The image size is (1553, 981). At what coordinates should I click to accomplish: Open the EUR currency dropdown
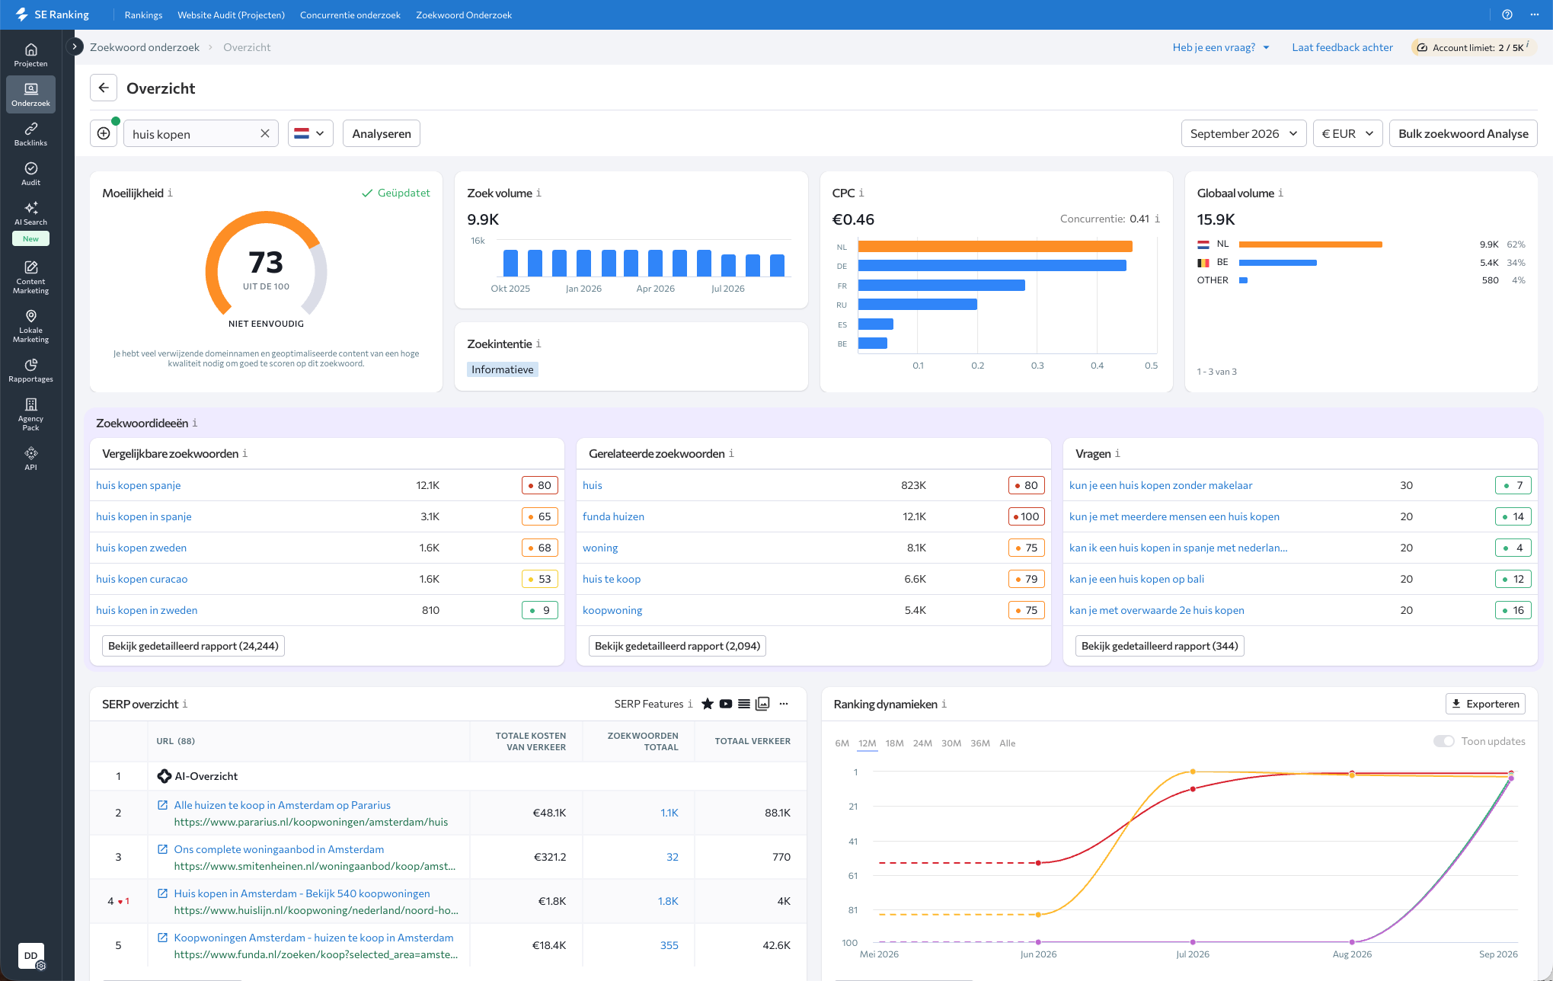[x=1347, y=133]
